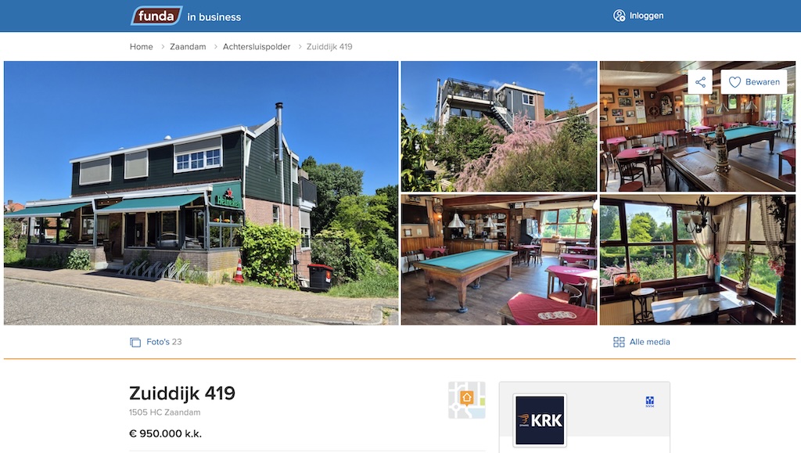Open main exterior photo of the café
The image size is (801, 453).
(201, 193)
